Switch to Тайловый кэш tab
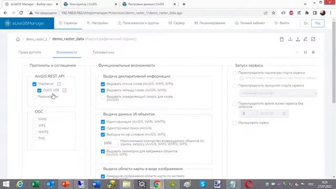 (103, 52)
